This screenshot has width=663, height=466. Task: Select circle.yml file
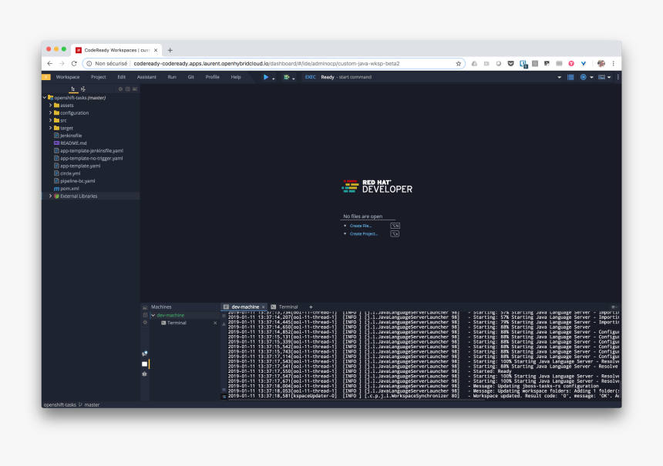point(70,173)
